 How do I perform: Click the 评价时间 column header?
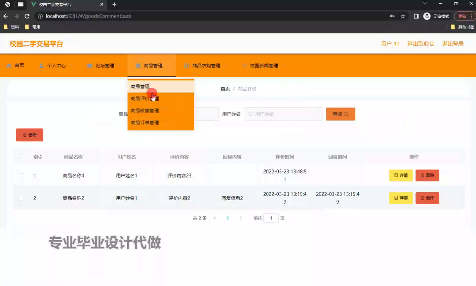coord(285,157)
